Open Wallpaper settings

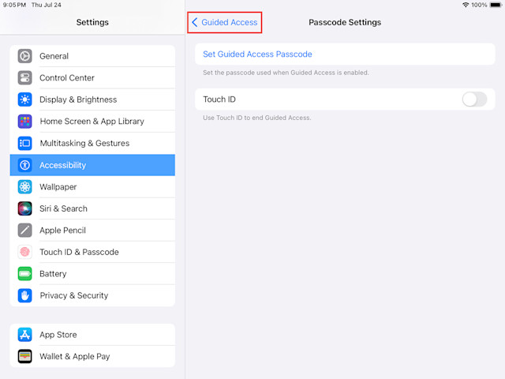[92, 187]
